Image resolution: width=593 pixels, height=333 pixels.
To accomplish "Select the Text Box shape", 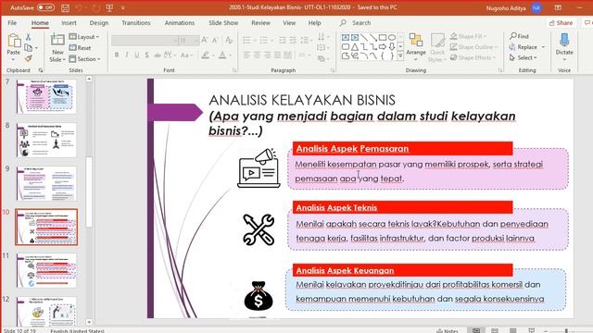I will pyautogui.click(x=346, y=37).
